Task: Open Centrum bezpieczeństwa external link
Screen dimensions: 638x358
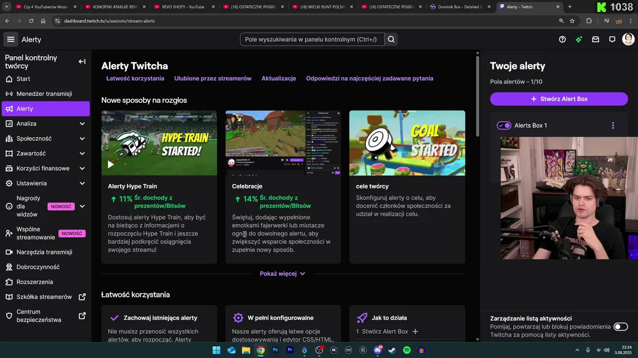Action: pos(82,316)
